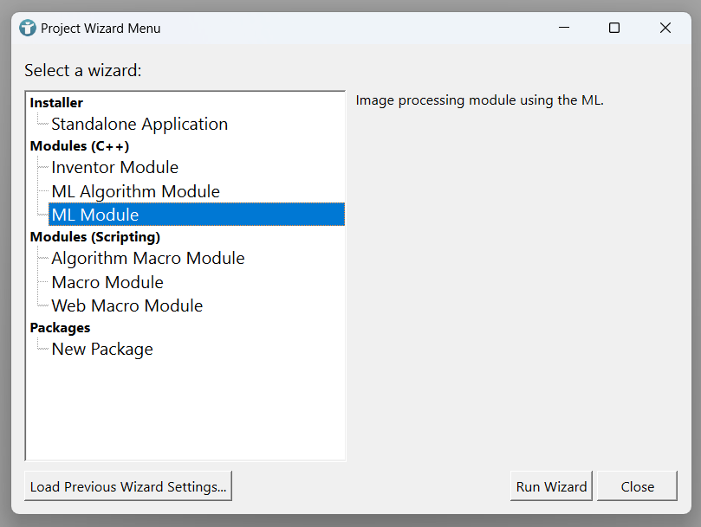Select ML Algorithm Module in the list
701x527 pixels.
[135, 191]
